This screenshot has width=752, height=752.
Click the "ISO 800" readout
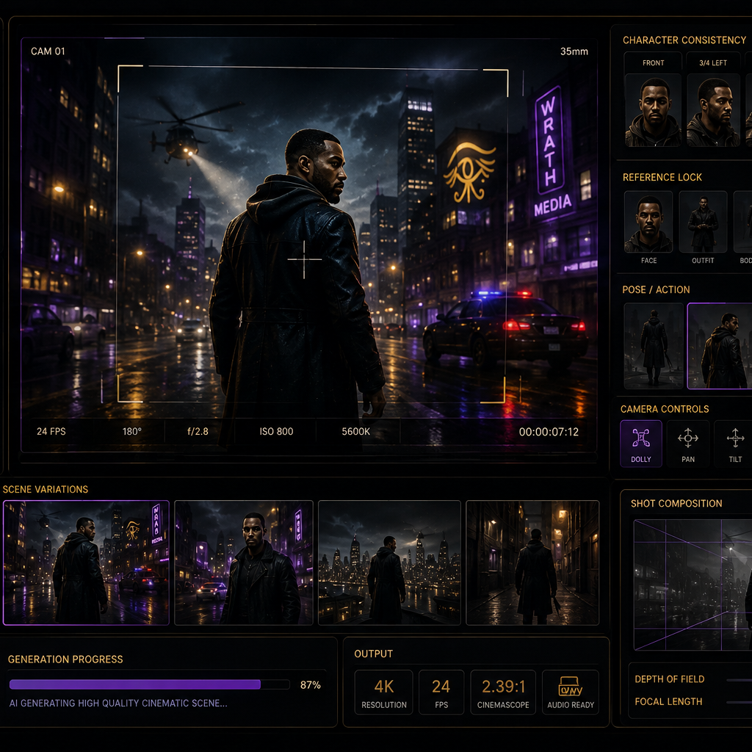(276, 431)
